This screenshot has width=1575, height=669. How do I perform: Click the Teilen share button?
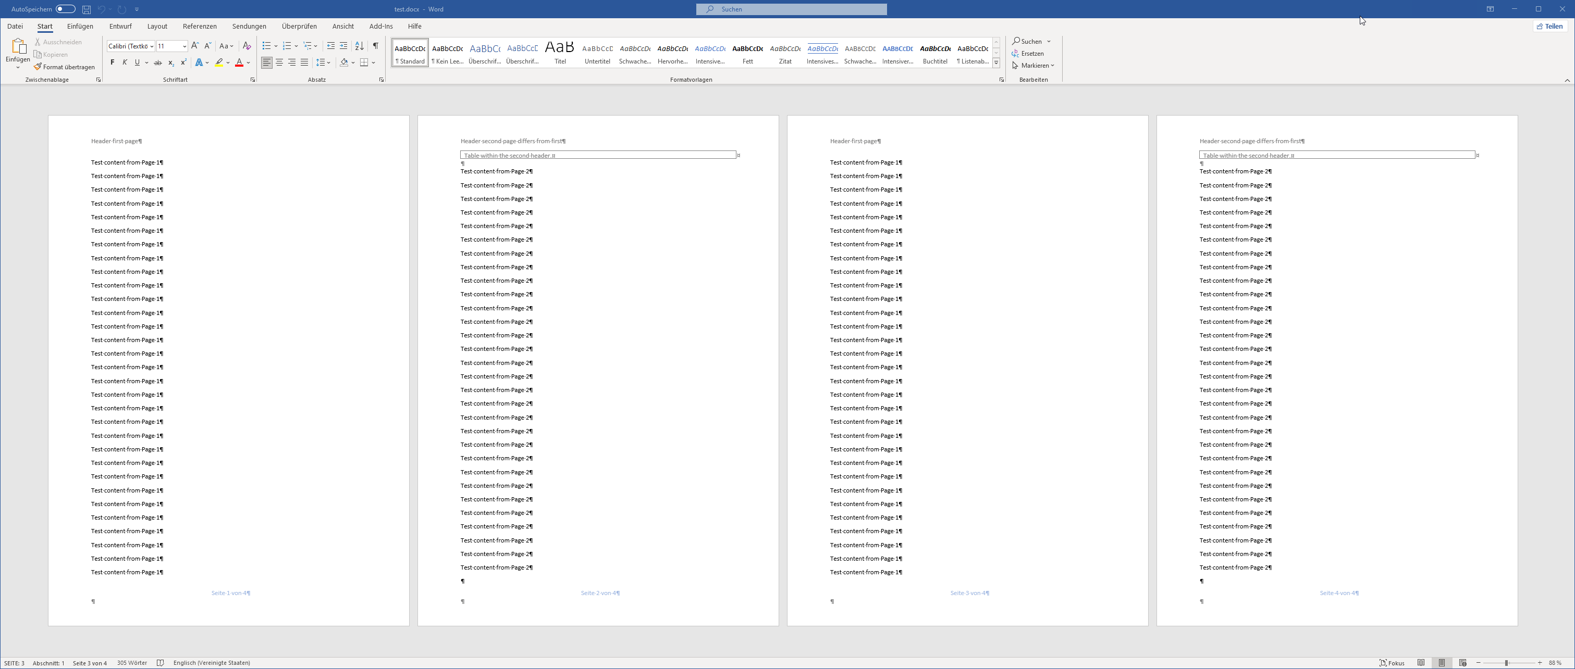point(1550,26)
